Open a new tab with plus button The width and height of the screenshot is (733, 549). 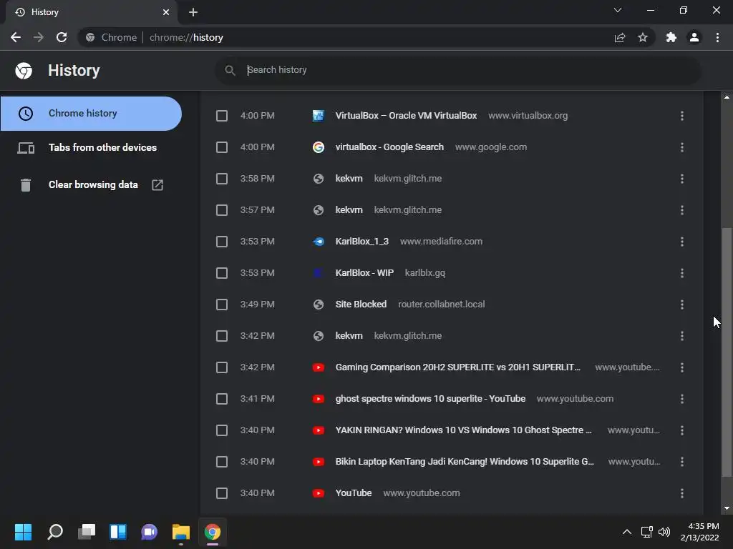(x=193, y=12)
